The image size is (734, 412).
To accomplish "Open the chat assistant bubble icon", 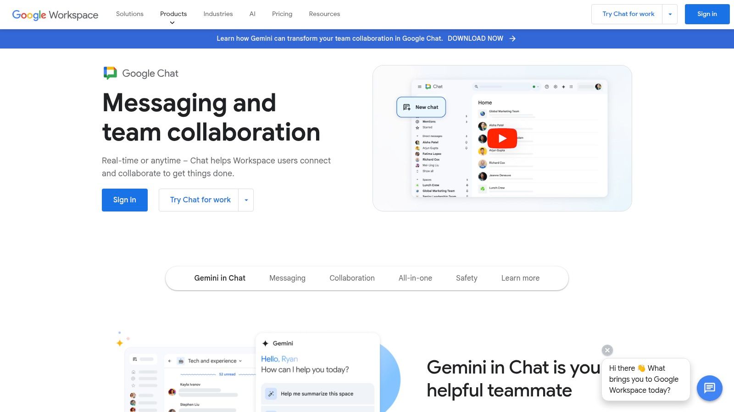I will 710,388.
